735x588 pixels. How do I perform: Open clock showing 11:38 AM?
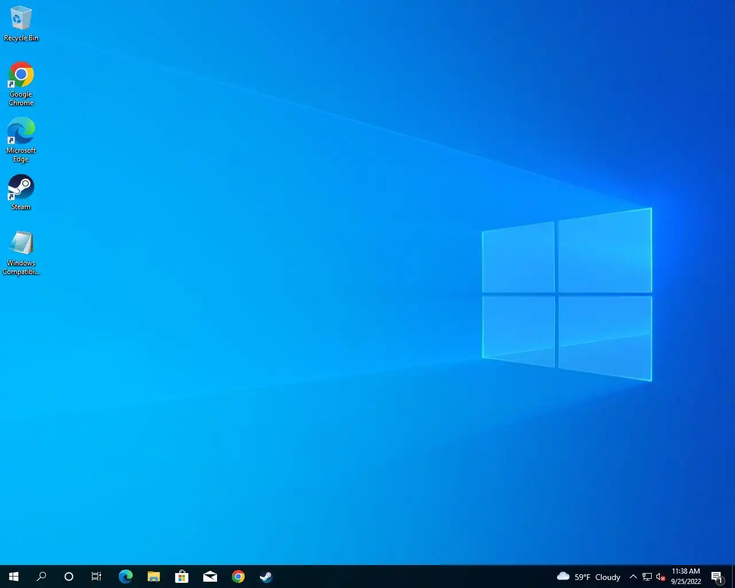pyautogui.click(x=686, y=577)
